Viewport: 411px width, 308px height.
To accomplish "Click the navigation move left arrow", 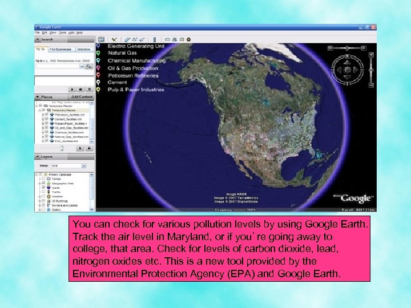I will point(340,70).
